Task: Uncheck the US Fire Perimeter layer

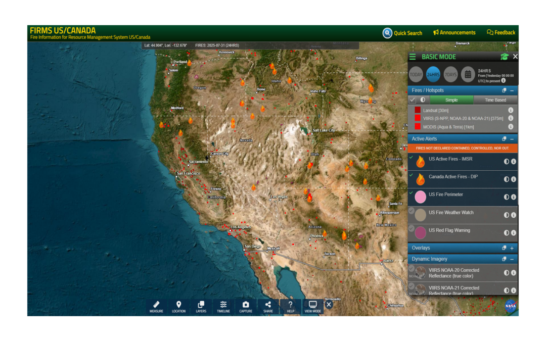Action: tap(412, 193)
